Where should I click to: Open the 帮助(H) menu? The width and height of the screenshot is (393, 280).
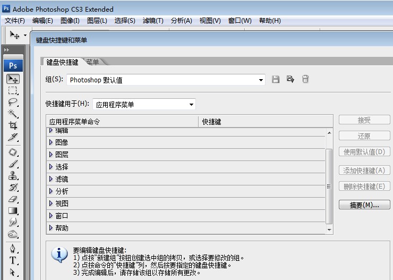click(270, 21)
